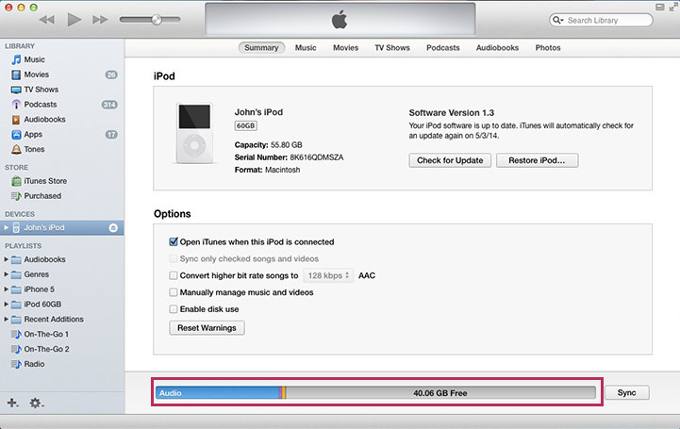The height and width of the screenshot is (429, 680).
Task: Open the Purchased playlist icon
Action: pyautogui.click(x=16, y=196)
